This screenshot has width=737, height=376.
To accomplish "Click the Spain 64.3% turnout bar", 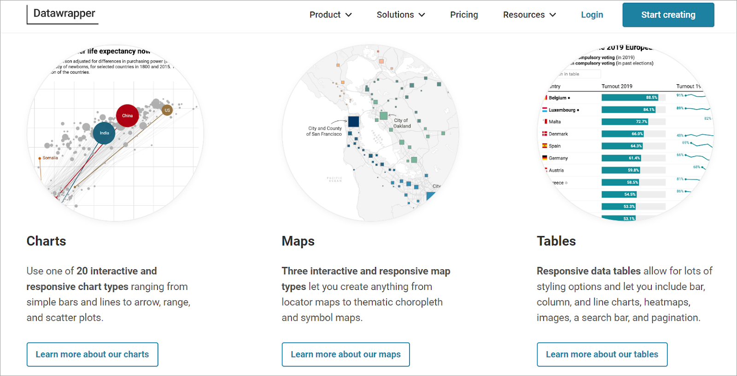I will (x=622, y=146).
